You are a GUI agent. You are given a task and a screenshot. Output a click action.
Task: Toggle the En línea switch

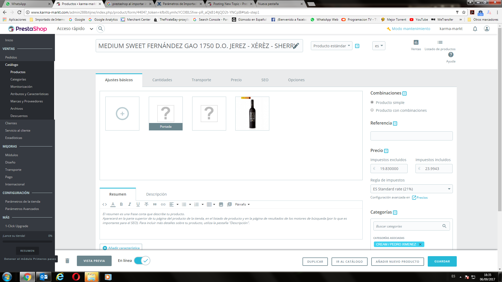(x=142, y=261)
